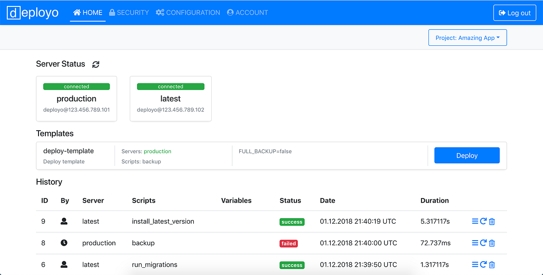Click deployo@123.456.789.101 address
The width and height of the screenshot is (543, 275).
77,110
